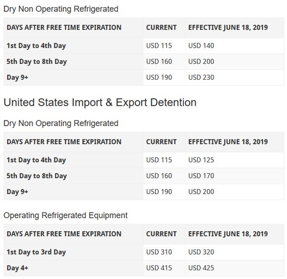Click the 'Day 4+' row label
The image size is (287, 279).
pos(17,268)
